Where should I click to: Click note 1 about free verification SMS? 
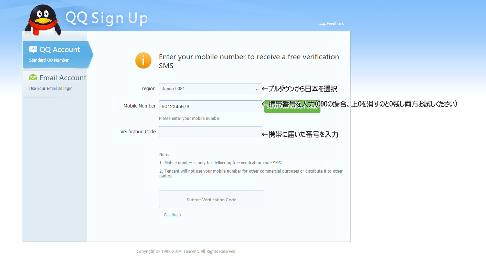click(x=221, y=163)
